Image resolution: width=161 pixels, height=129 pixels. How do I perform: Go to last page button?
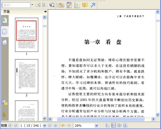(56, 125)
